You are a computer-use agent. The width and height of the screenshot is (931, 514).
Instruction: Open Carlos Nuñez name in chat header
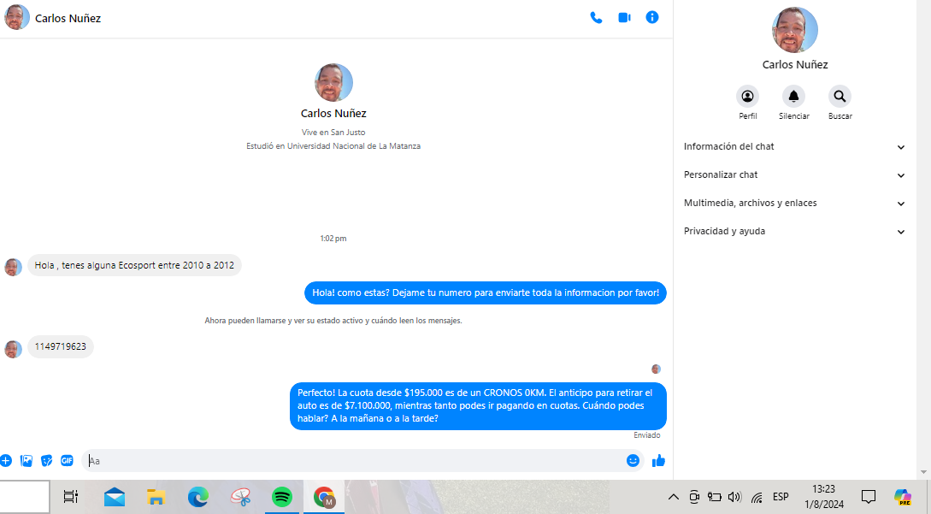pyautogui.click(x=68, y=18)
